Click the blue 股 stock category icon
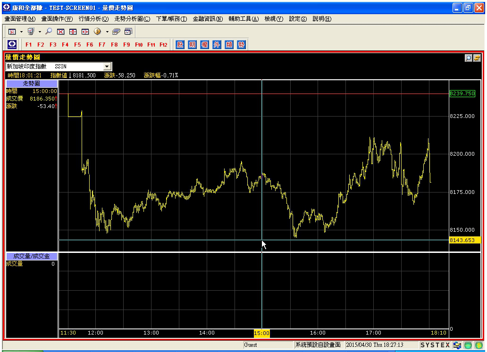This screenshot has height=352, width=487. point(180,45)
